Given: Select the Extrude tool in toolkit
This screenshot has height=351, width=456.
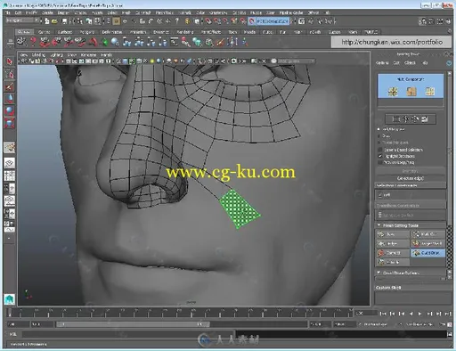Looking at the screenshot, I should 393,262.
